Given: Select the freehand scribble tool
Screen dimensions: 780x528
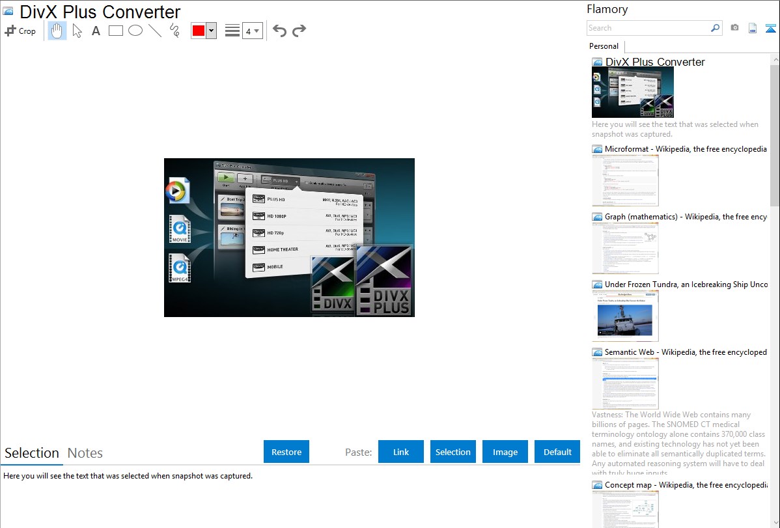Looking at the screenshot, I should coord(174,31).
